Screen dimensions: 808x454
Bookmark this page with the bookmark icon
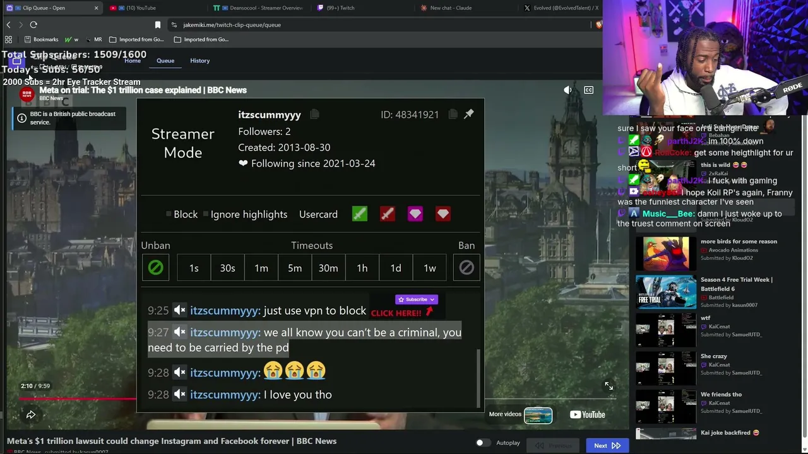coord(158,25)
